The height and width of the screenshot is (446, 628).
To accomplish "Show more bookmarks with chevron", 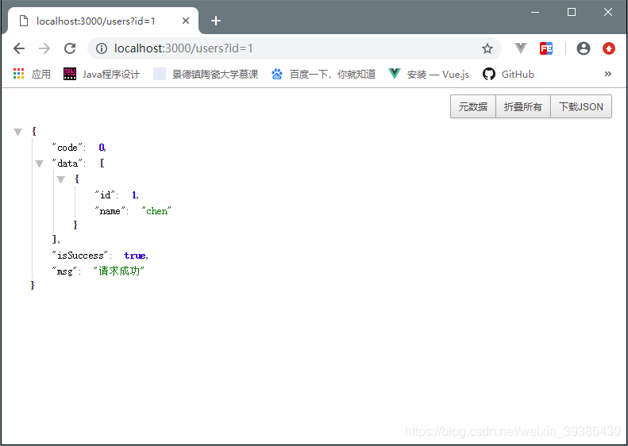I will [608, 74].
